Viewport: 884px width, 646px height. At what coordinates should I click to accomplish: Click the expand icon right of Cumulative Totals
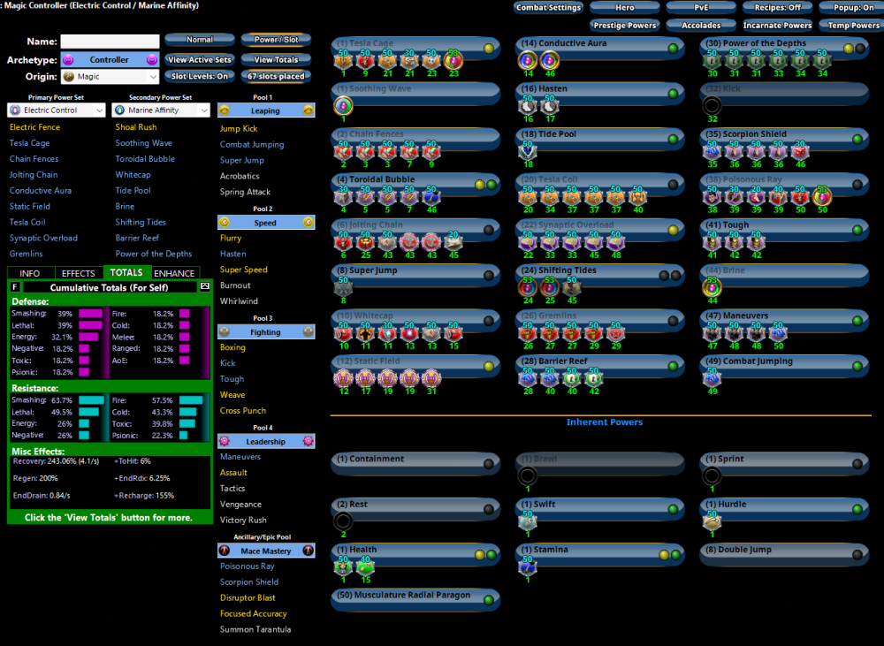click(205, 287)
